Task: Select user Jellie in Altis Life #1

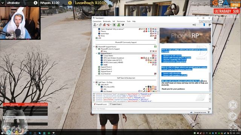Action: [105, 89]
